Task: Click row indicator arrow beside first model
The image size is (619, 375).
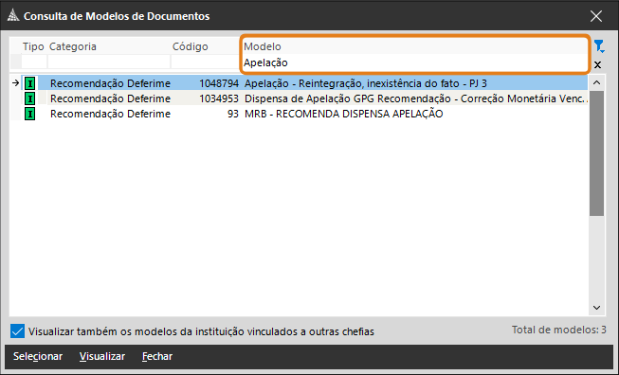Action: [x=15, y=82]
